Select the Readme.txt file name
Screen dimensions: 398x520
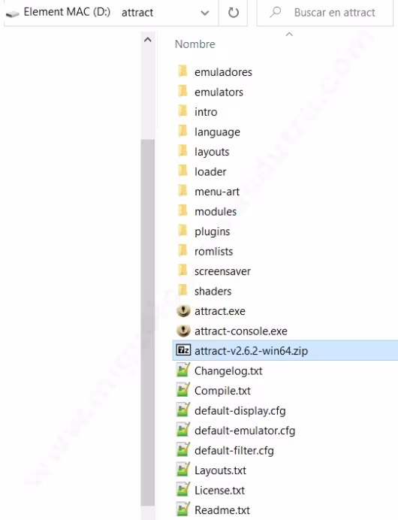click(x=222, y=509)
